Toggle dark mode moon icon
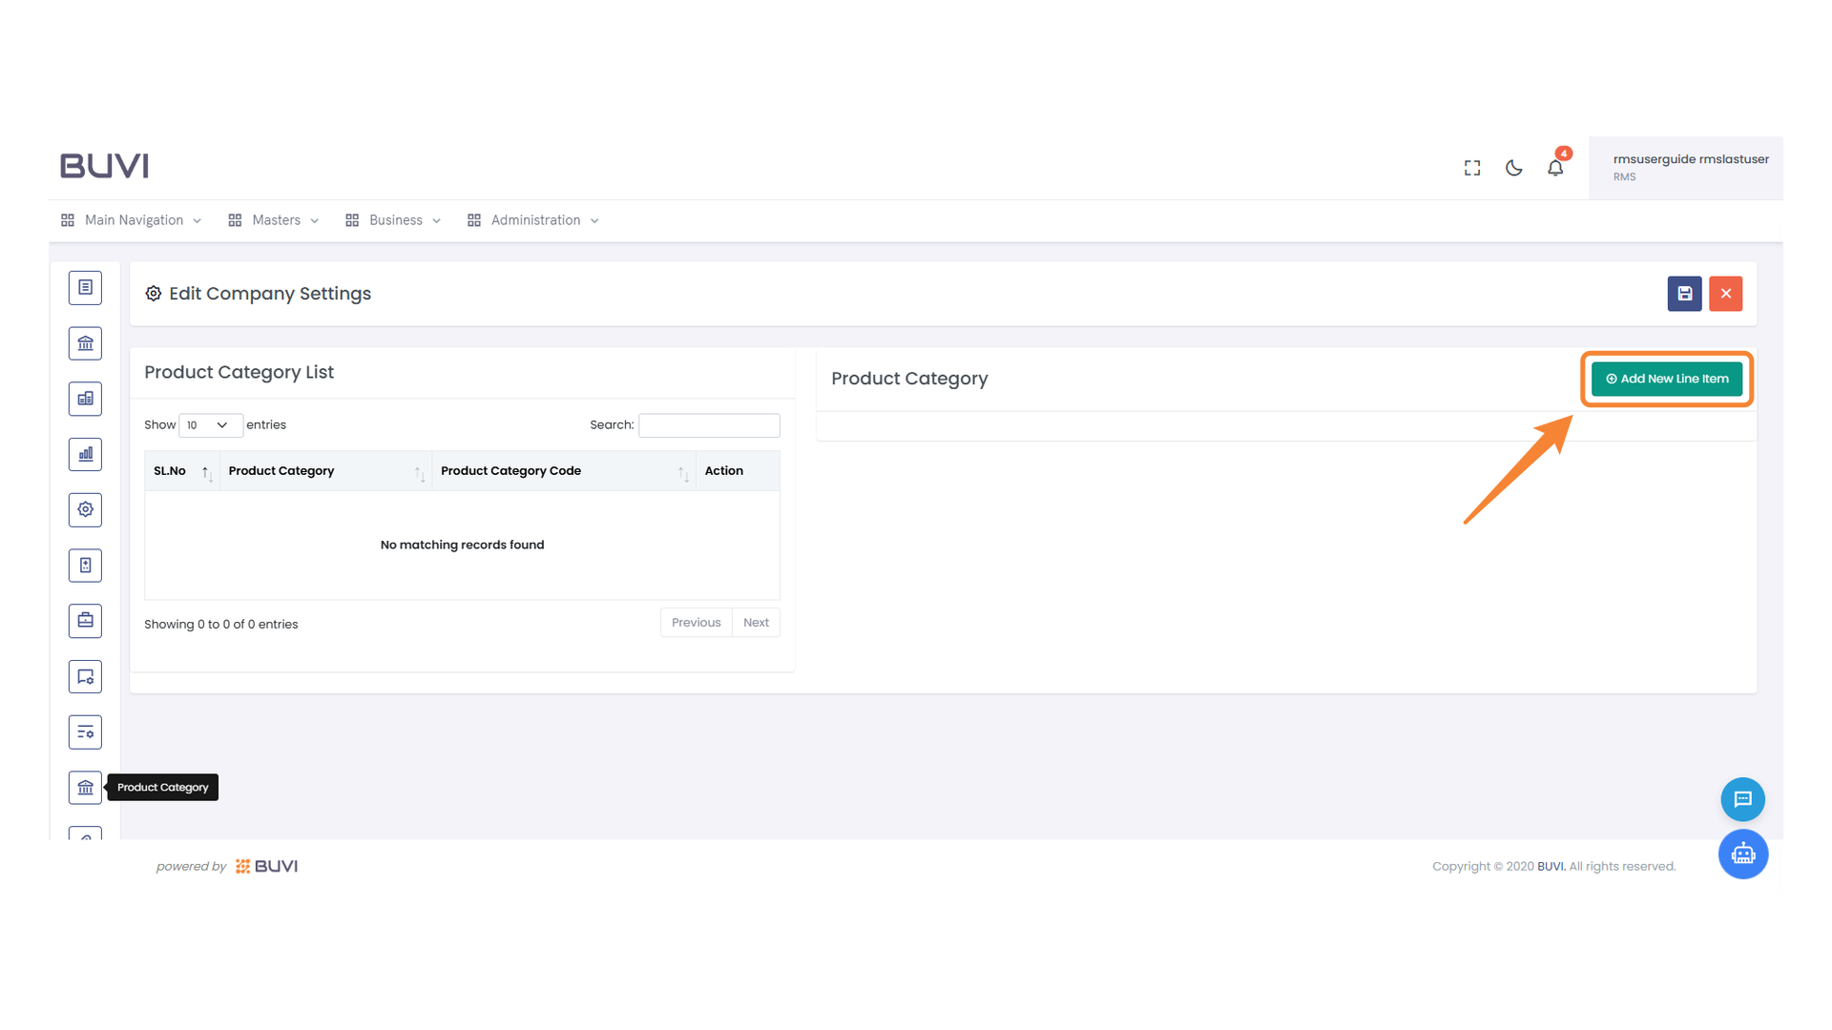 (1513, 168)
